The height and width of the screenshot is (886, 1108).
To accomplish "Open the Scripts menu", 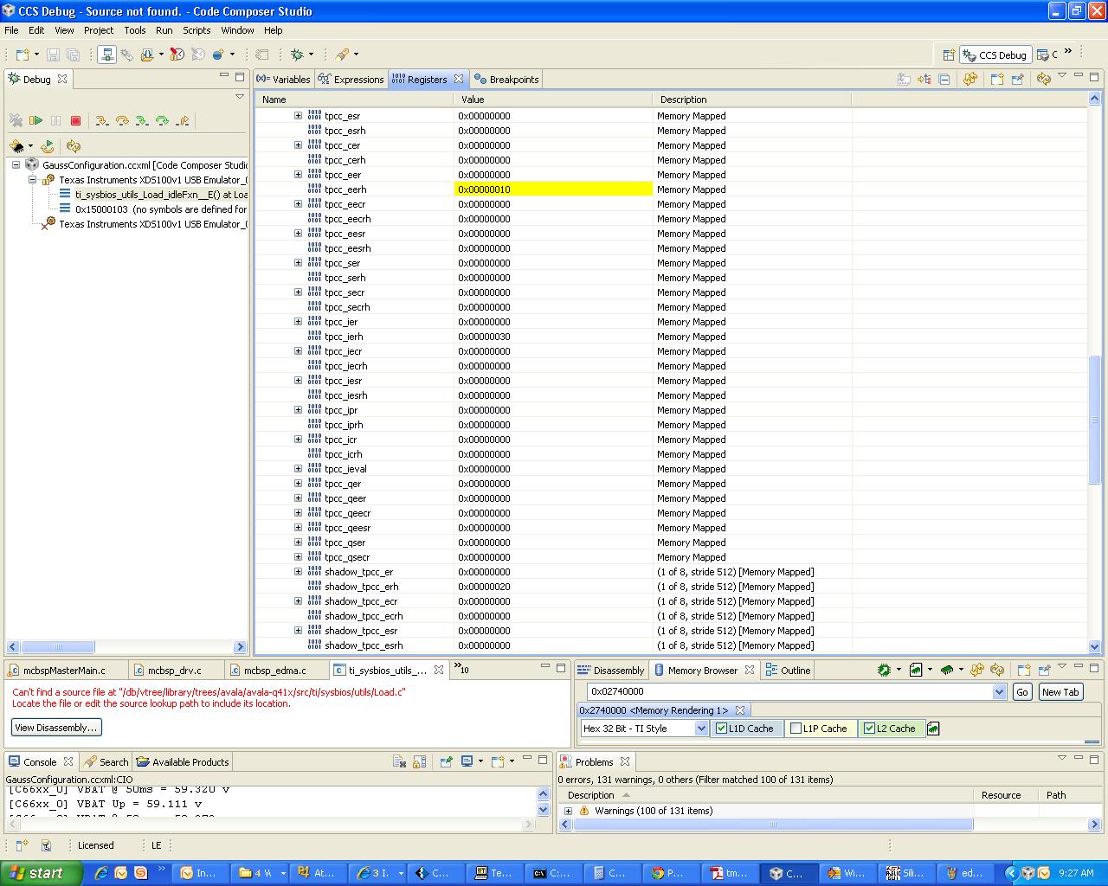I will pyautogui.click(x=196, y=30).
